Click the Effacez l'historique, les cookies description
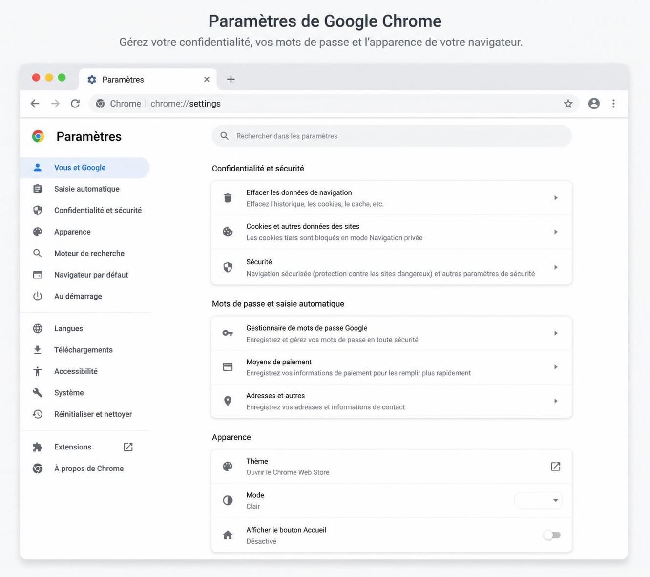 pos(315,204)
